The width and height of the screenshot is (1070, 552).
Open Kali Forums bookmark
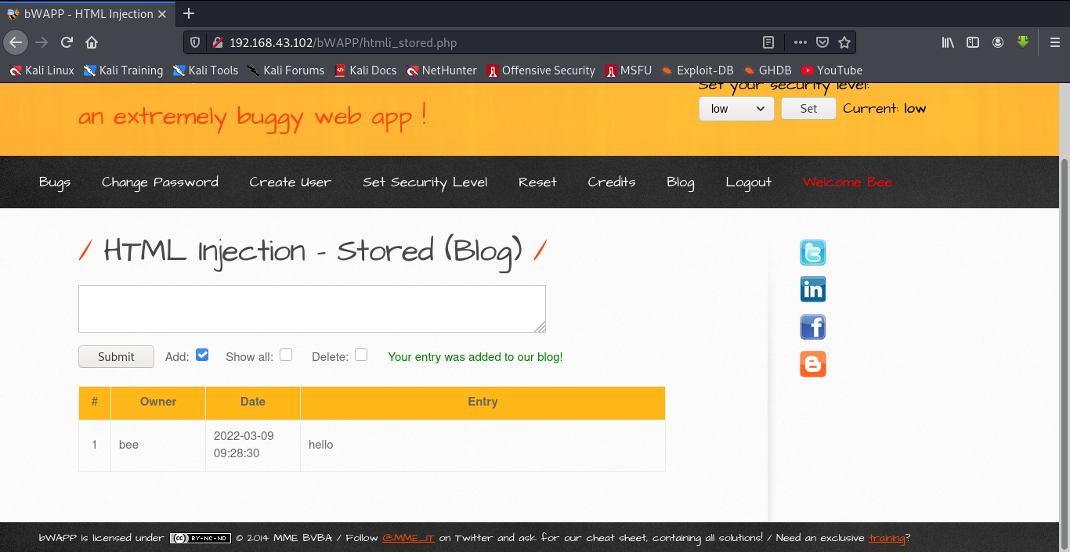286,70
